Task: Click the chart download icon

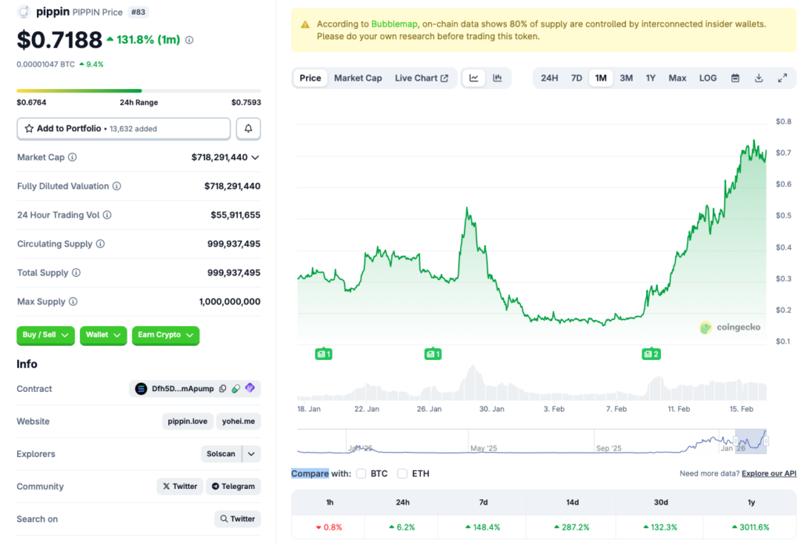Action: 758,77
